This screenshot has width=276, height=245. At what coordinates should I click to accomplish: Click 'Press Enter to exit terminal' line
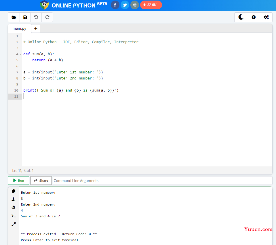(50, 240)
